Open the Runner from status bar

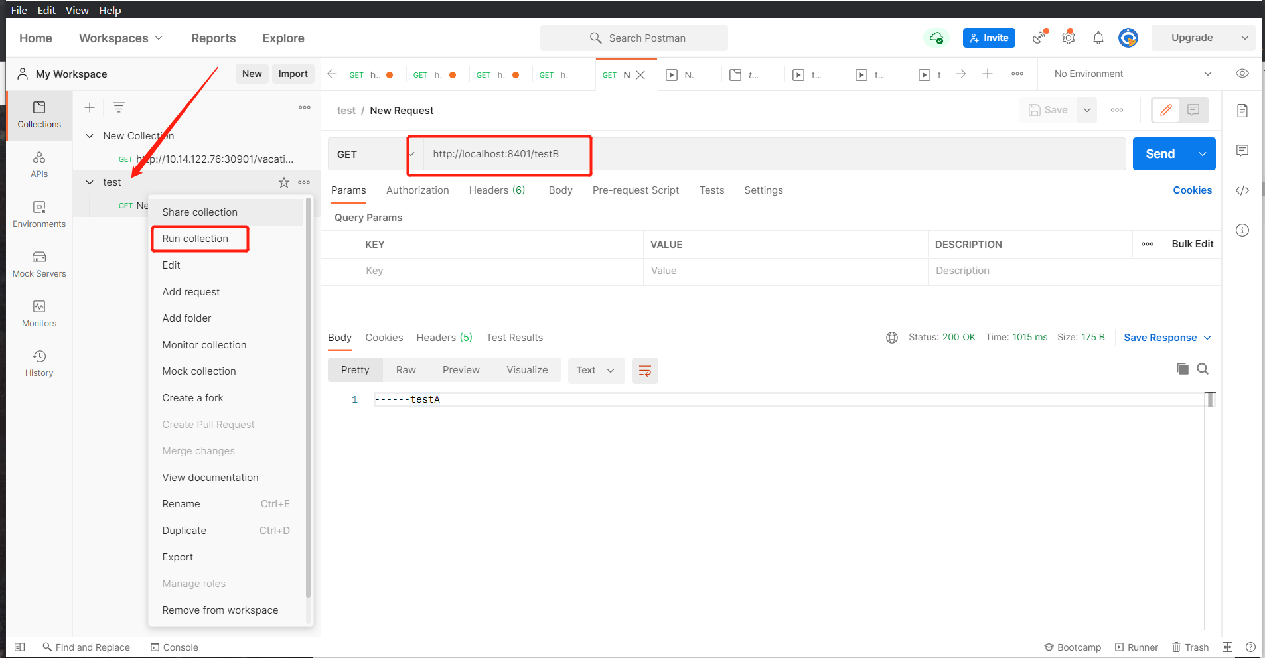coord(1136,647)
